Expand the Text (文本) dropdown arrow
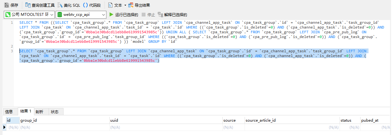 [125, 5]
